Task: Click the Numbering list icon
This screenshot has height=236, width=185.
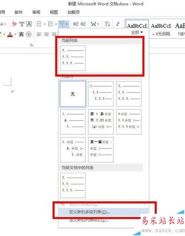Action: tap(50, 24)
